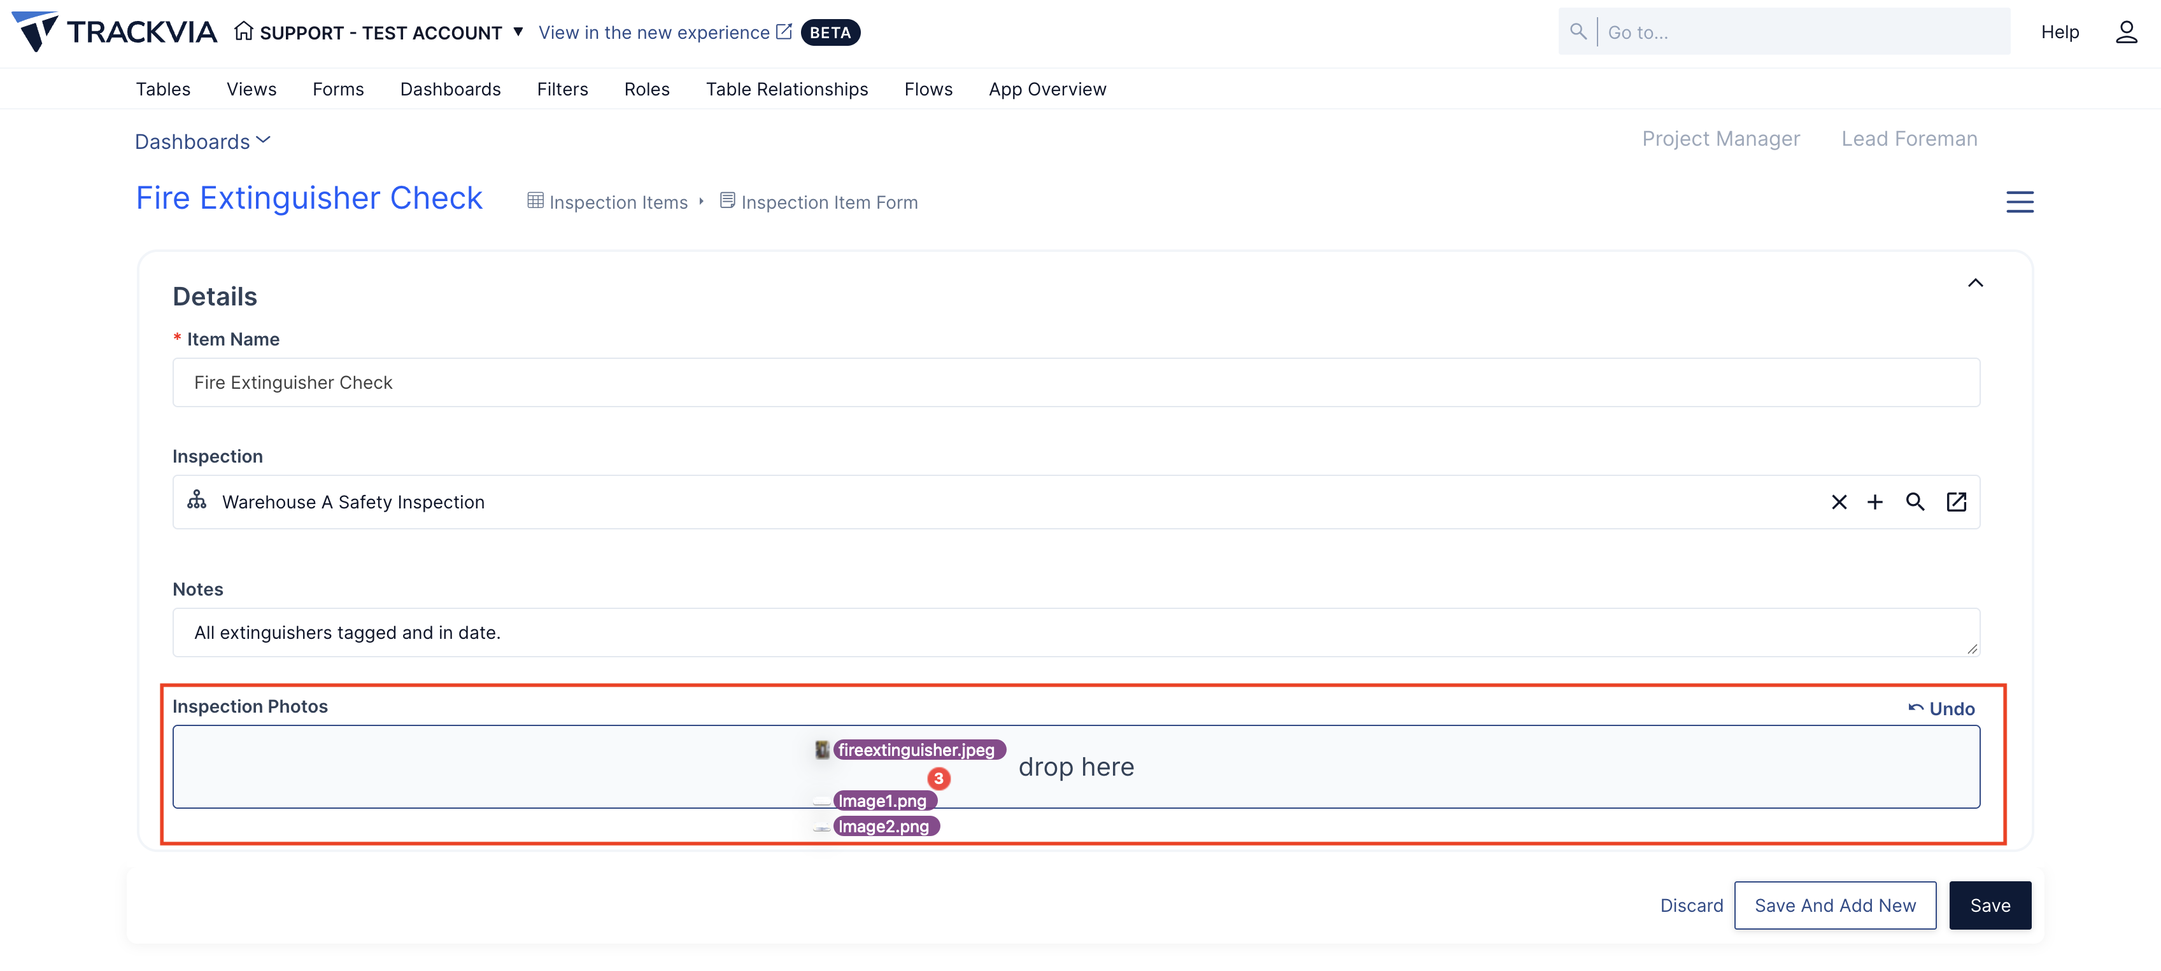This screenshot has height=971, width=2161.
Task: Click the Inspection Item Form breadcrumb
Action: point(829,202)
